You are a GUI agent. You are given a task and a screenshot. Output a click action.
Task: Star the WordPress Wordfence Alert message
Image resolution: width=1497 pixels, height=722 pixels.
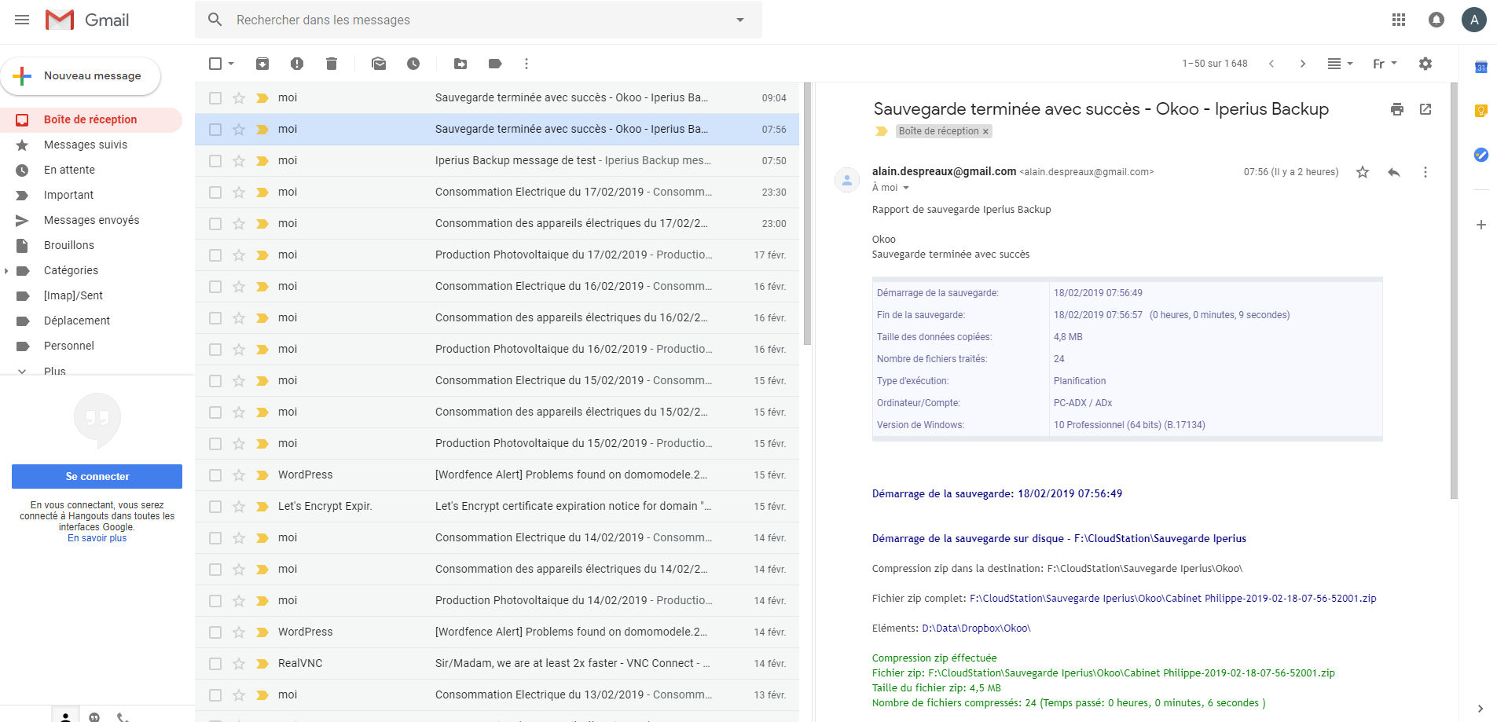[237, 475]
